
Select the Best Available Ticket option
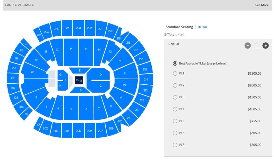point(175,63)
